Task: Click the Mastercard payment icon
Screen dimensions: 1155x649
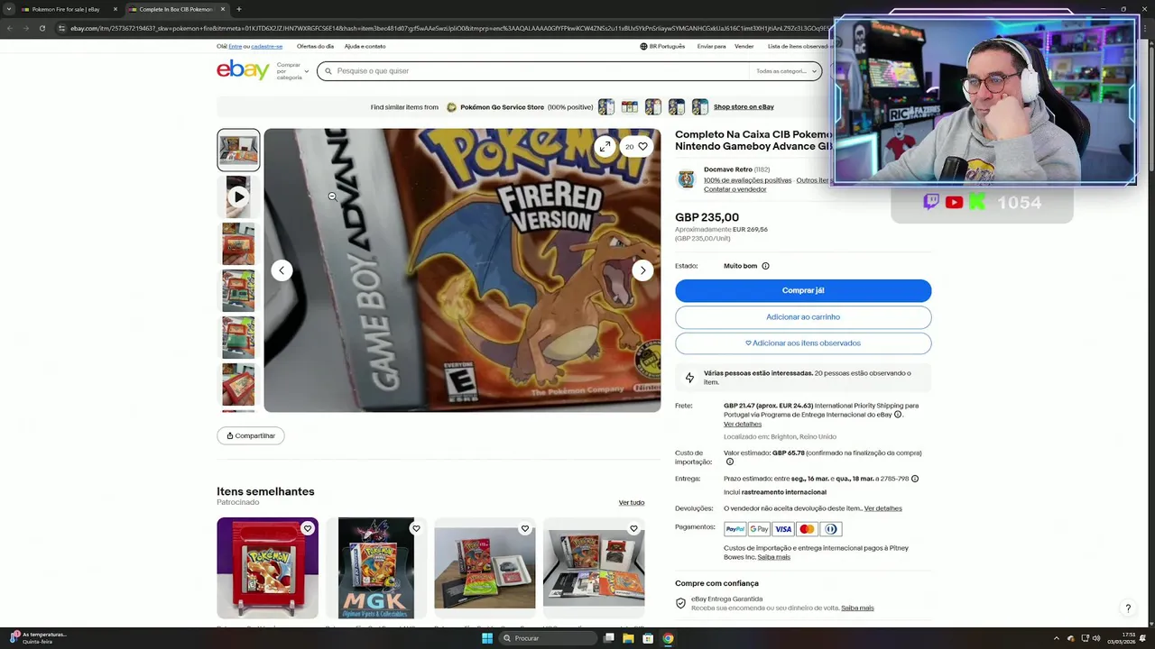Action: click(x=807, y=529)
